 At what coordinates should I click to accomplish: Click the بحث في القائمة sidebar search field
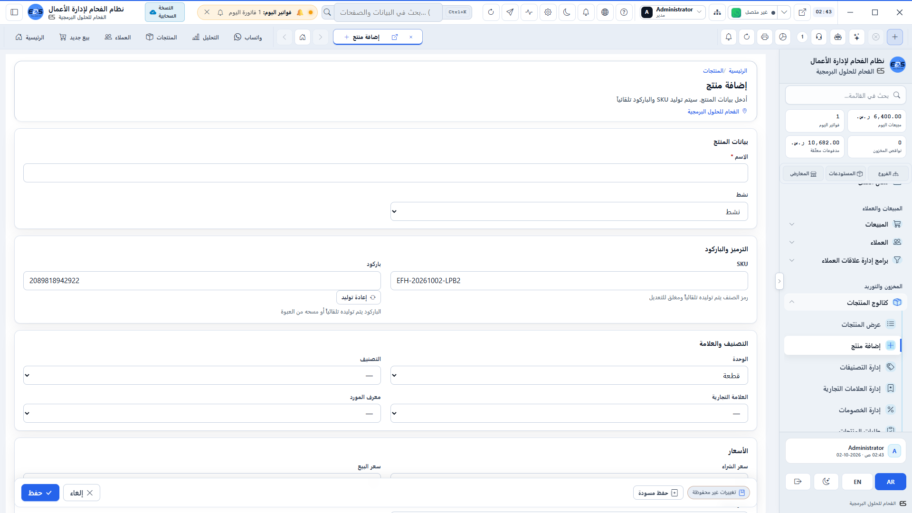845,95
